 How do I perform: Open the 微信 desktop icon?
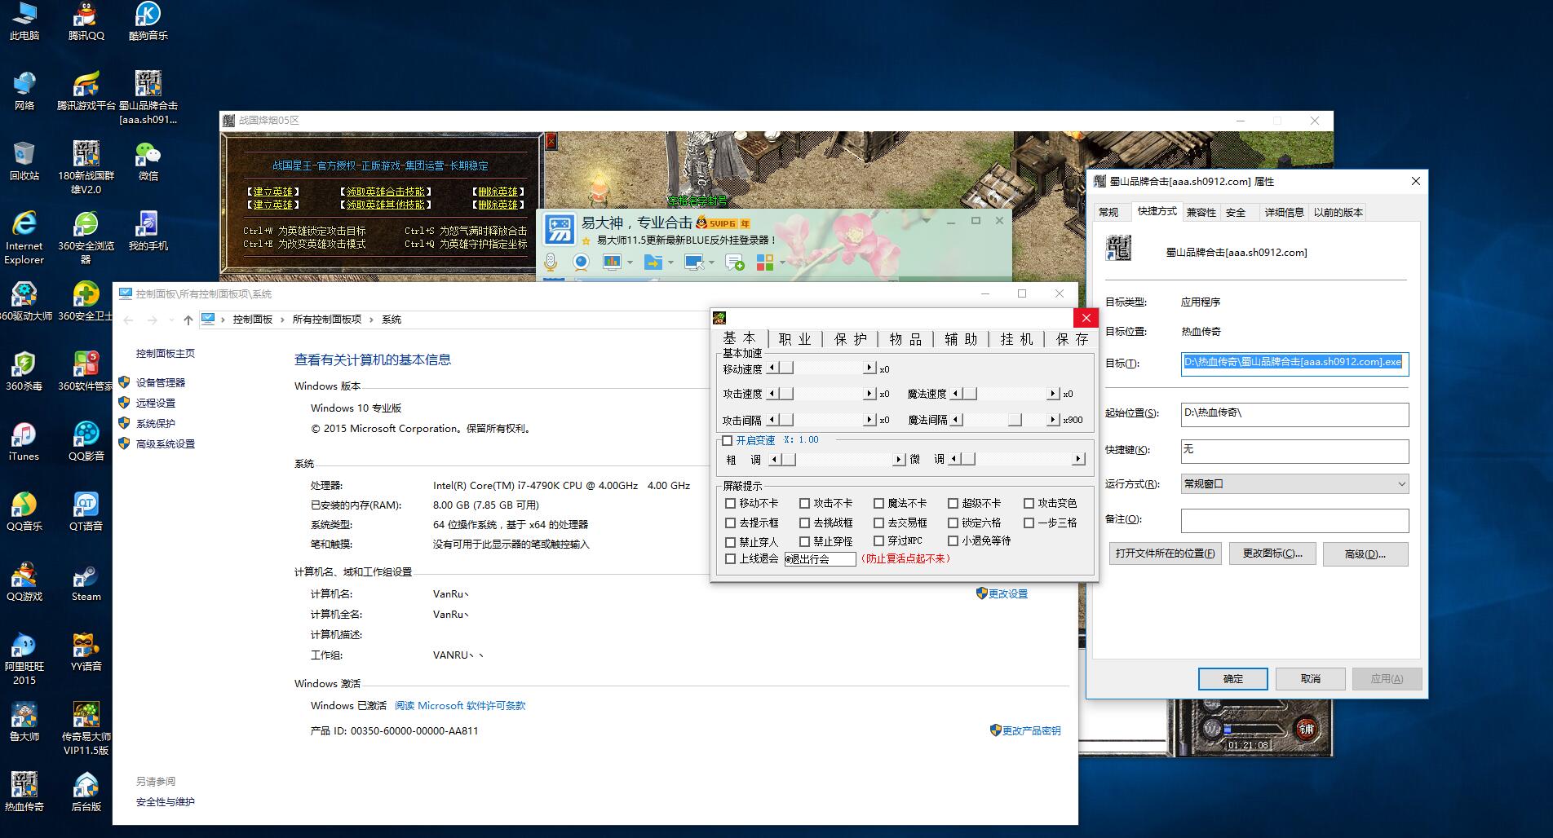click(148, 161)
